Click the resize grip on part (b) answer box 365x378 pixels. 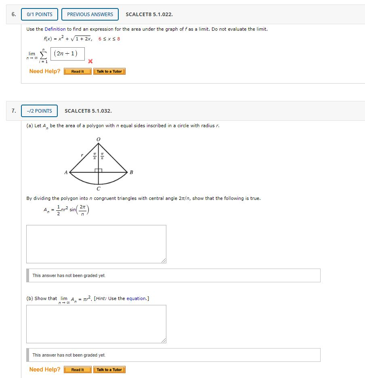coord(164,340)
